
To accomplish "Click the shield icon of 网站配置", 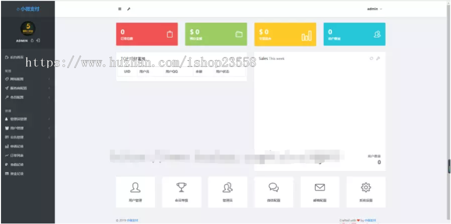I will (x=7, y=79).
